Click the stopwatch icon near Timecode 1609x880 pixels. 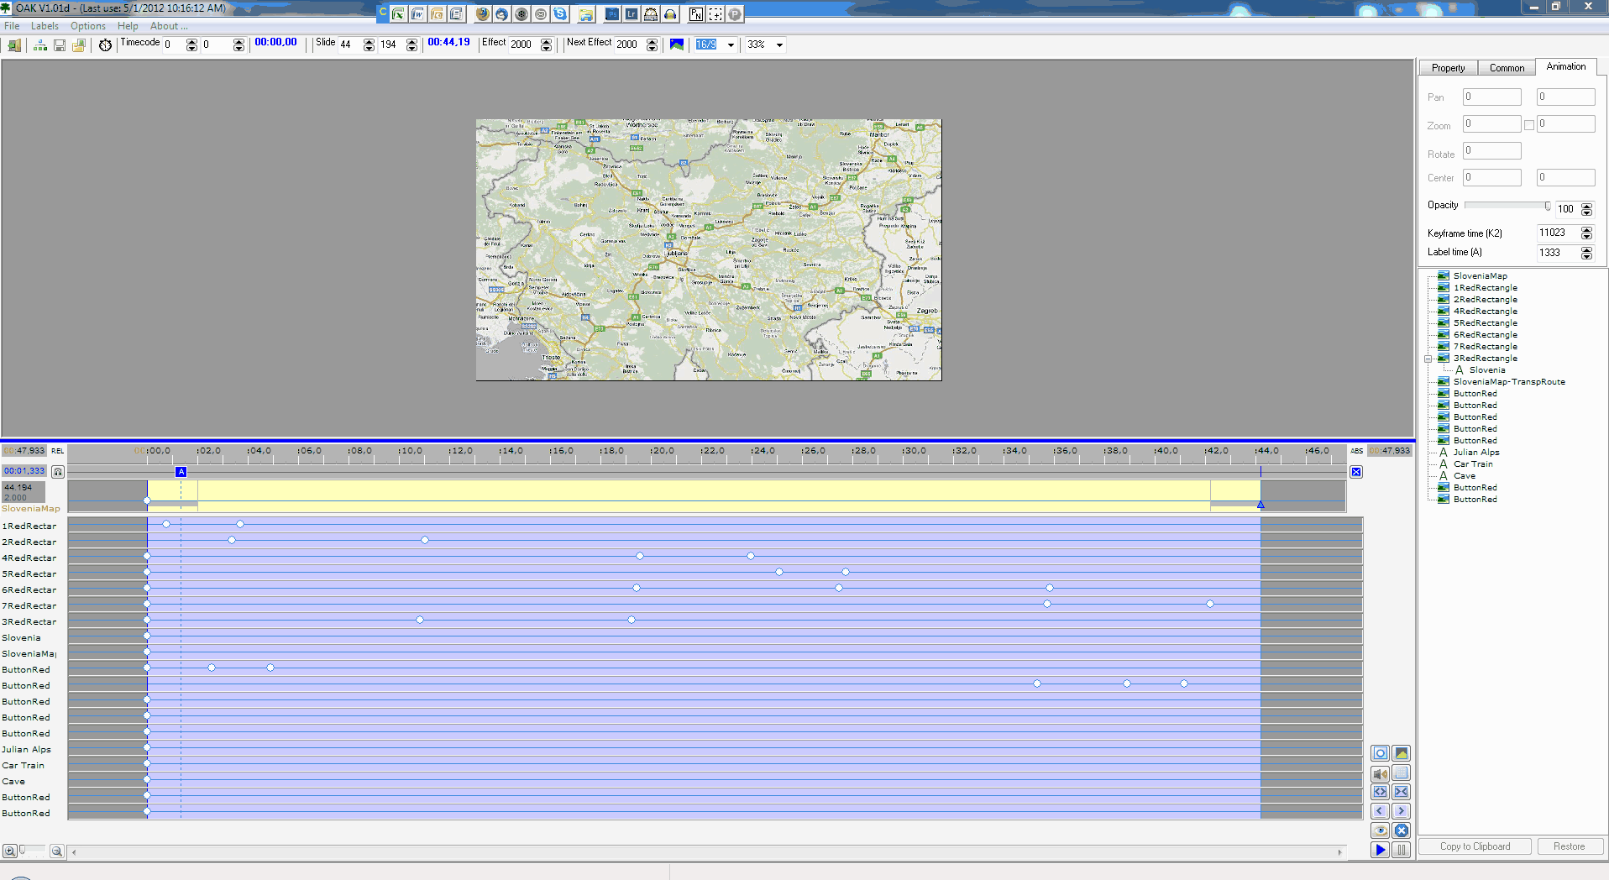105,45
